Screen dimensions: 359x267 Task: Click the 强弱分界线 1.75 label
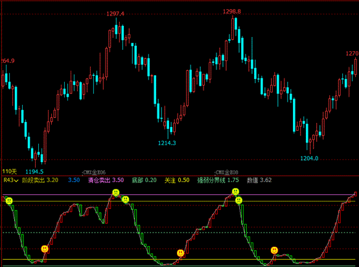coord(218,180)
